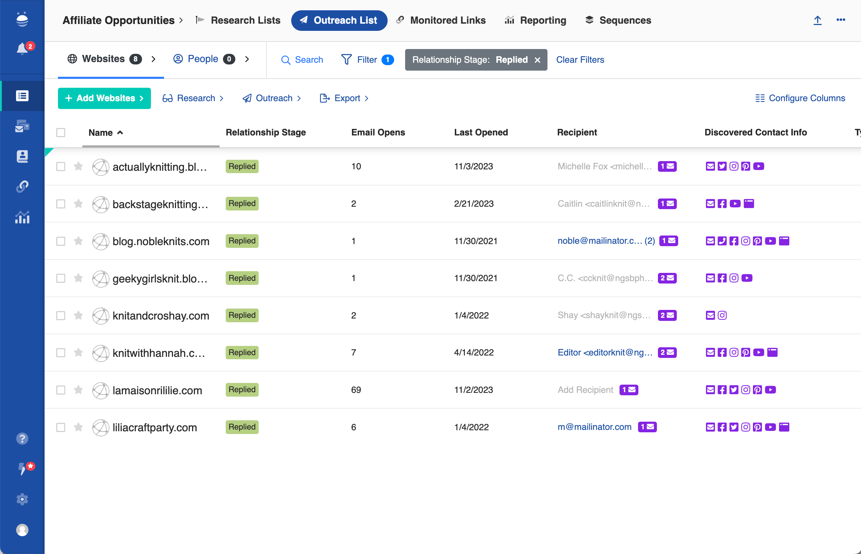The height and width of the screenshot is (554, 861).
Task: Open notifications bell in sidebar
Action: click(x=22, y=48)
